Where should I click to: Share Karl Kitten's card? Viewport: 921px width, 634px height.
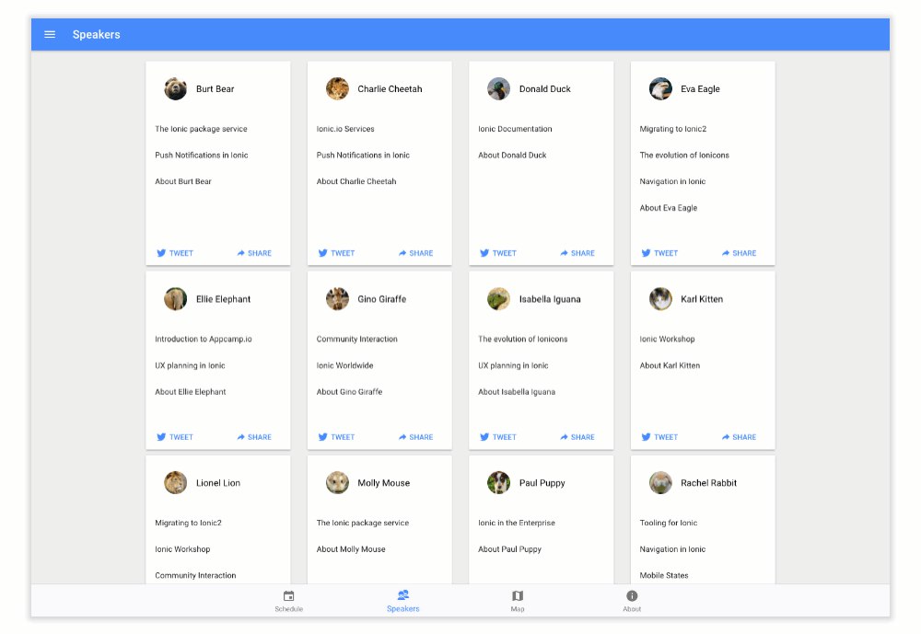[739, 437]
